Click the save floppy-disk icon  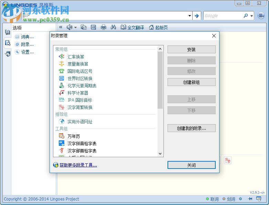point(93,27)
